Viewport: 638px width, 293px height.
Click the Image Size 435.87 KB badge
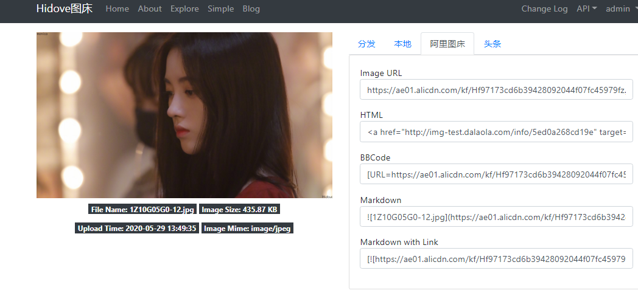click(x=239, y=209)
